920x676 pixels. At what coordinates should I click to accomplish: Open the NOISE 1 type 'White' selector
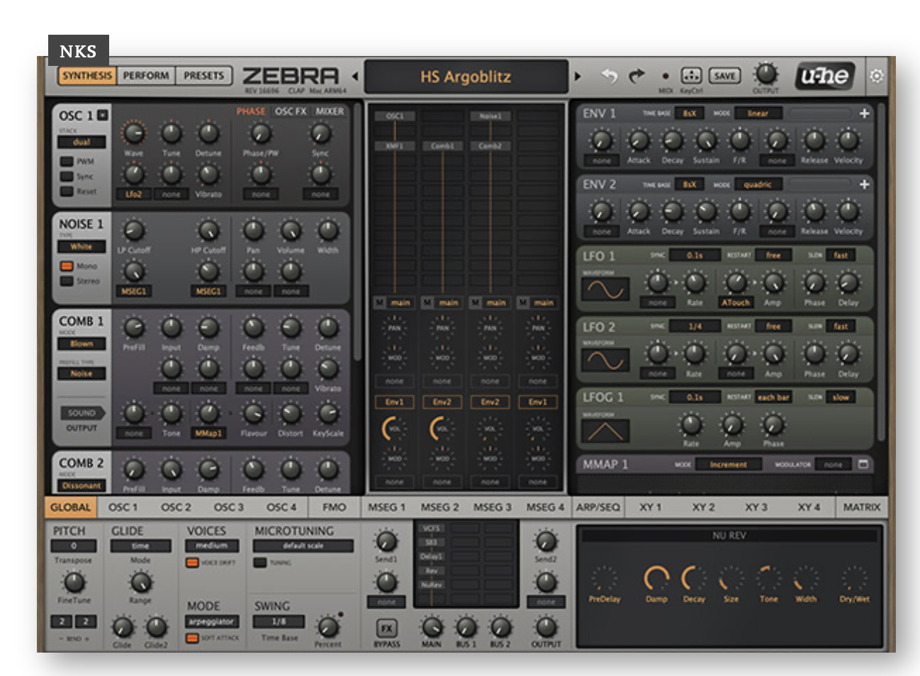tap(82, 247)
